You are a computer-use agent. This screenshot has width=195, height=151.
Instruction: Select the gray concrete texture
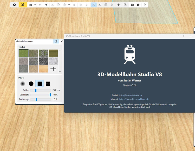(x=23, y=69)
